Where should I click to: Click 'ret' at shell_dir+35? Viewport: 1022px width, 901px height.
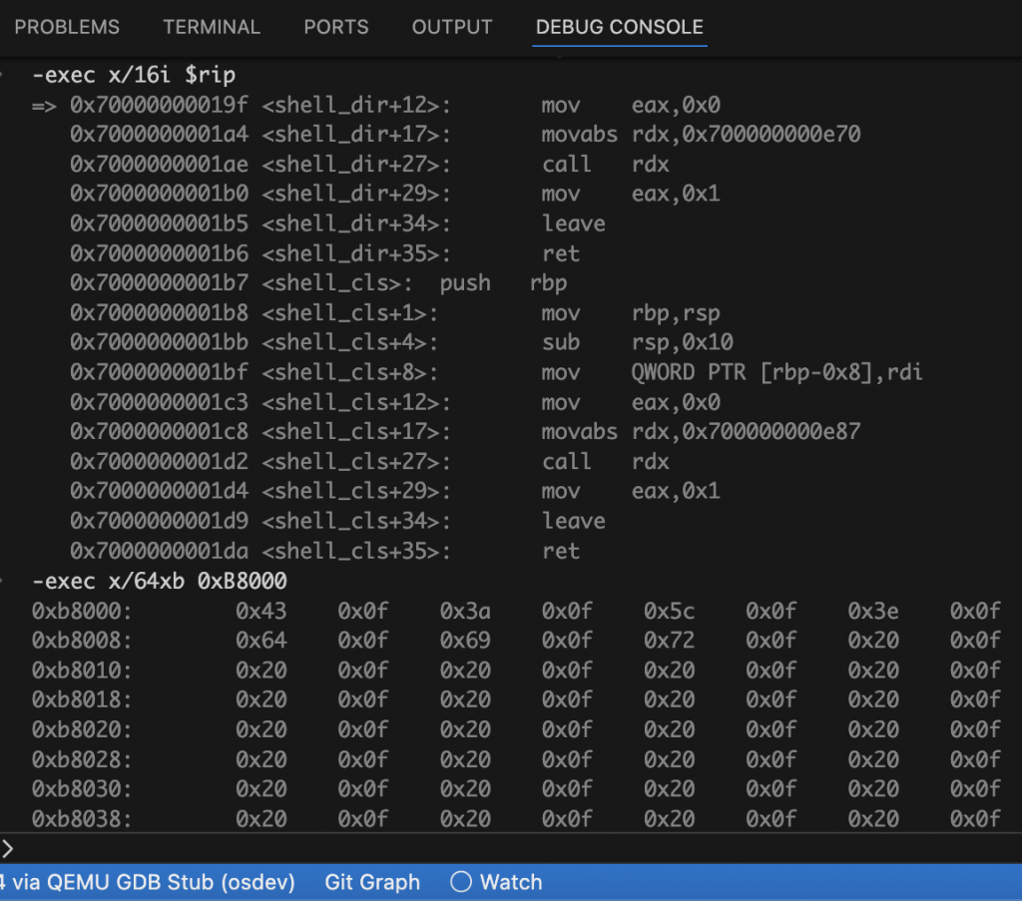[x=561, y=253]
